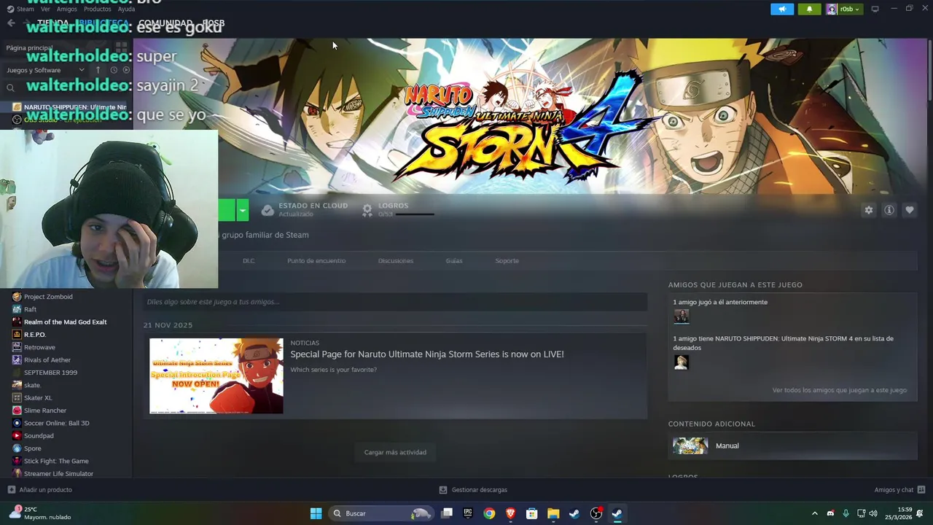Switch library to grid collections view
The height and width of the screenshot is (525, 933).
pos(121,47)
